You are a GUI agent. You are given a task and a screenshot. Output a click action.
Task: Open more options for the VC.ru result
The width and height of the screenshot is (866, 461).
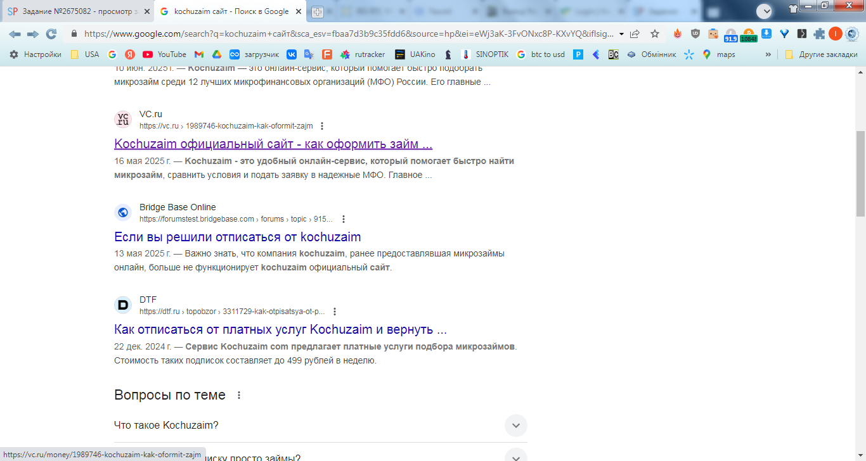tap(322, 126)
